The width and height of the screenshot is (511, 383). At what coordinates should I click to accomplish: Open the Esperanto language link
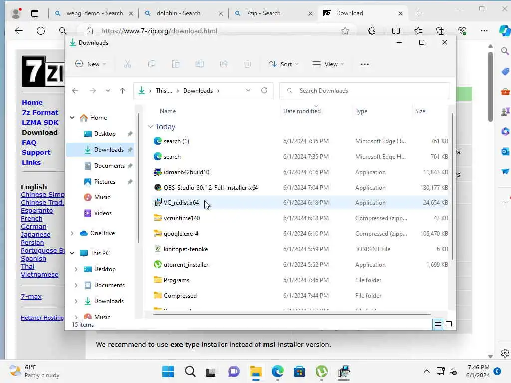(x=37, y=211)
